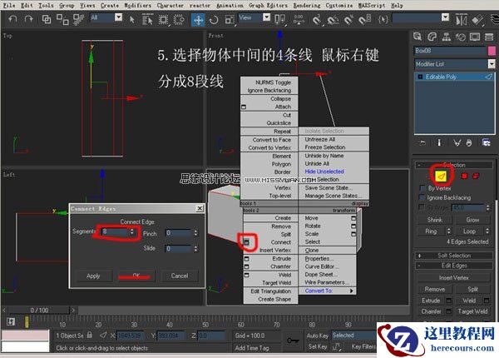
Task: Open the Graph Editors menu
Action: pyautogui.click(x=268, y=6)
